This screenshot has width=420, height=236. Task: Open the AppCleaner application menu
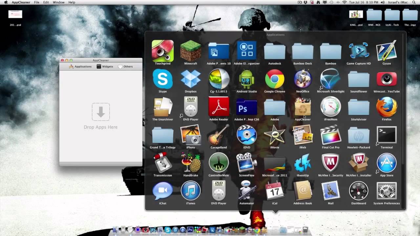tap(21, 2)
